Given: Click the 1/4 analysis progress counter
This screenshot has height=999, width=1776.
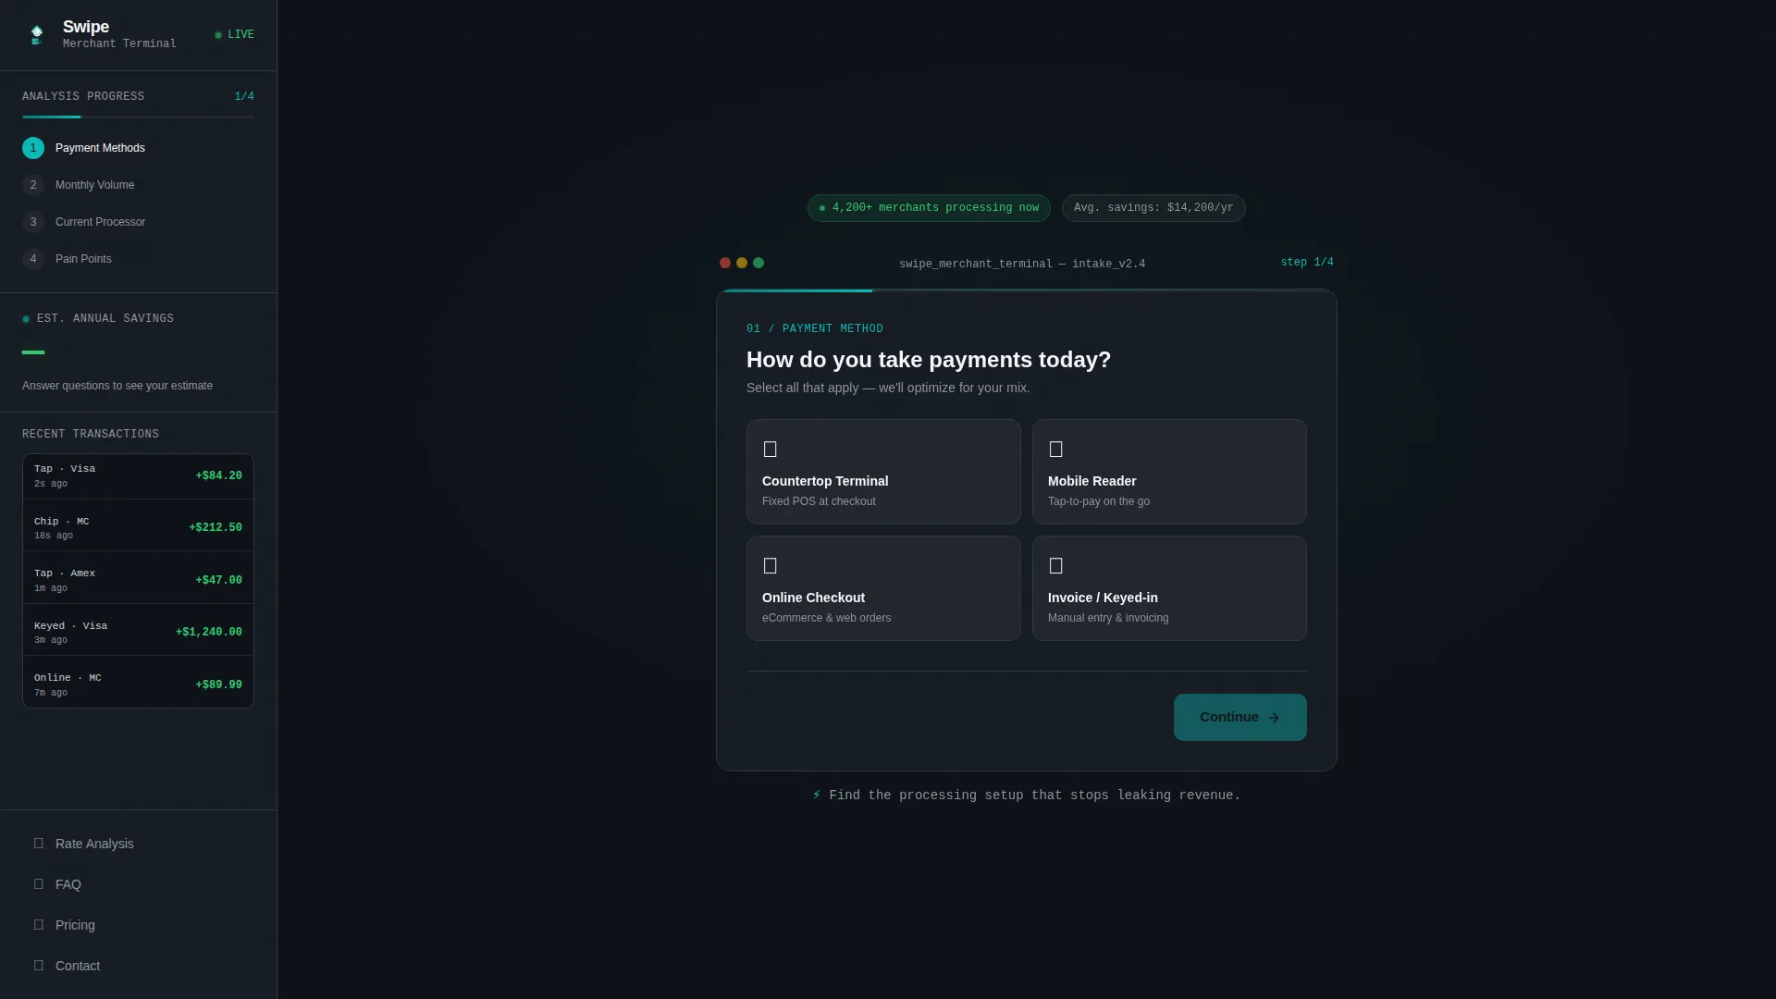Looking at the screenshot, I should tap(244, 96).
